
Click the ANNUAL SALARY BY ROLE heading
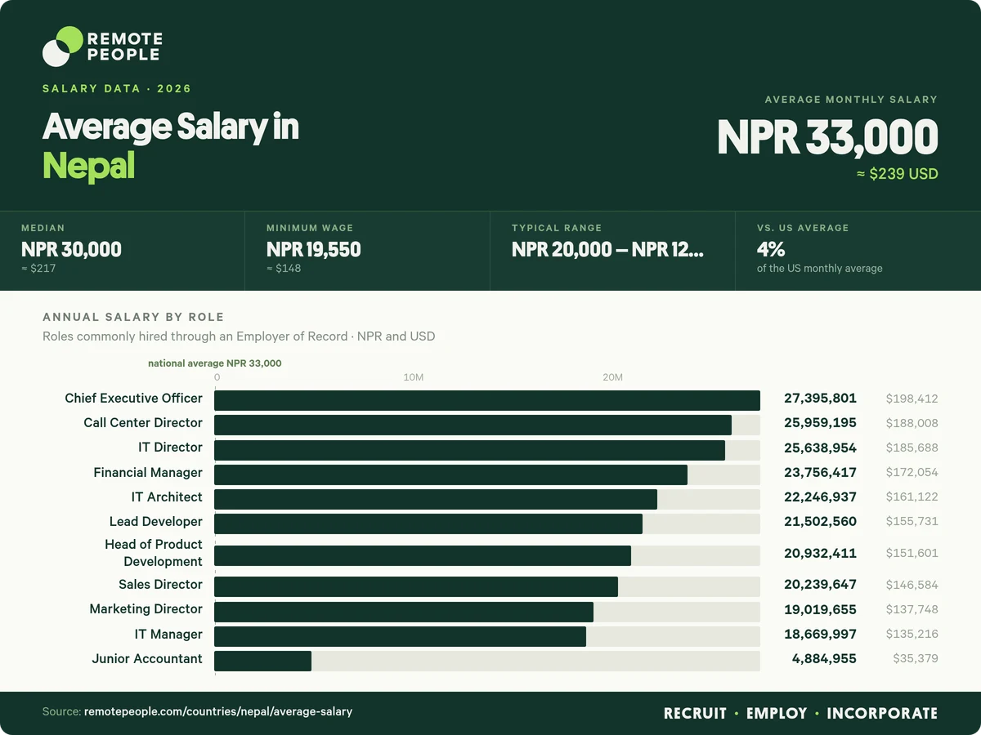[x=133, y=317]
